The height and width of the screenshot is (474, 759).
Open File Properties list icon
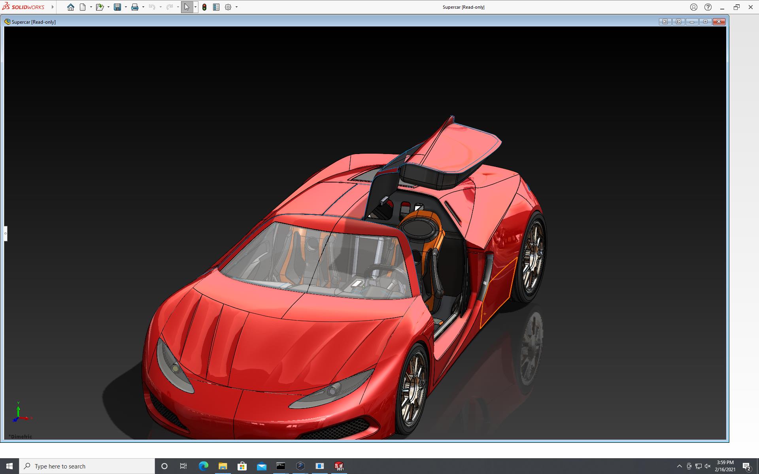click(x=216, y=7)
